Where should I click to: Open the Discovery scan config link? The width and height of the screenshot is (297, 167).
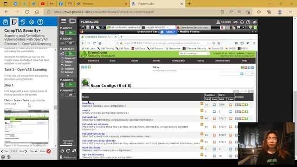pos(88,103)
